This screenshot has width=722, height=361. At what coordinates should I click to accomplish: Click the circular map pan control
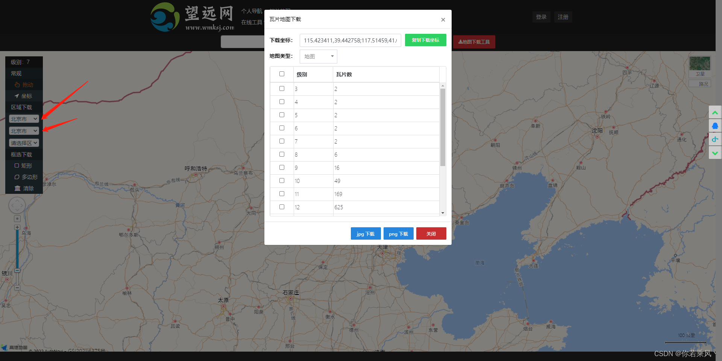17,205
